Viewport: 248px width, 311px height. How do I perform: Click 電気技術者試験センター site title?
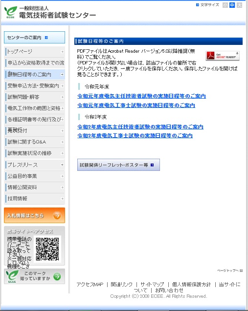(x=57, y=15)
